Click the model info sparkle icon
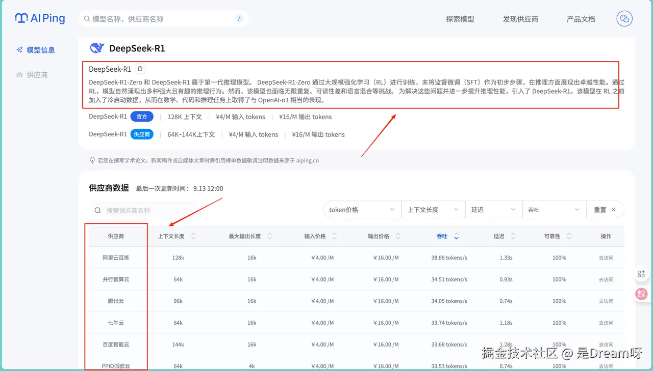653x371 pixels. pyautogui.click(x=19, y=50)
